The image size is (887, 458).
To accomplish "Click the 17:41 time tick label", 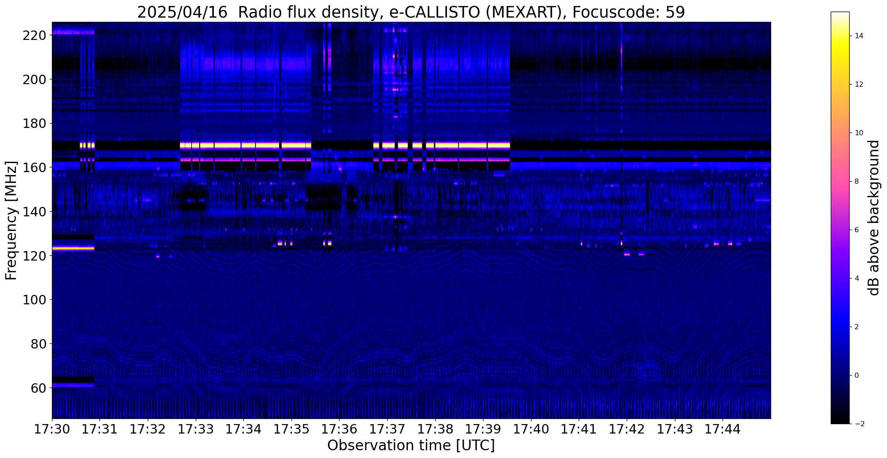I will point(580,429).
